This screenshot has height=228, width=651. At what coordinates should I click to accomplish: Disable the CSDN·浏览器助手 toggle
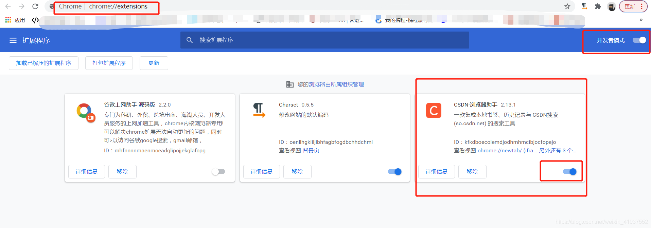click(x=570, y=172)
